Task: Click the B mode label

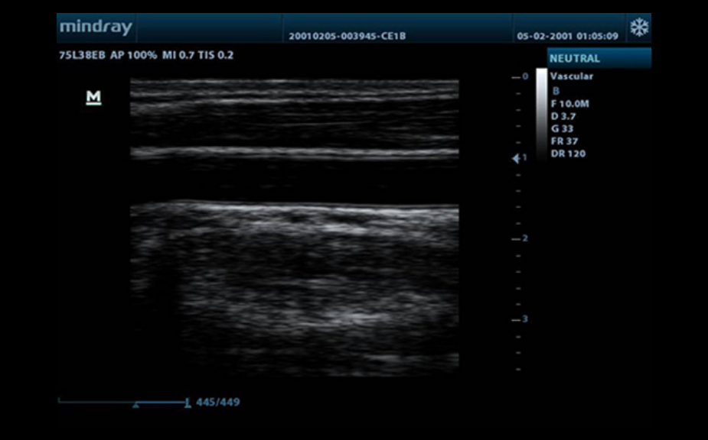Action: [556, 91]
